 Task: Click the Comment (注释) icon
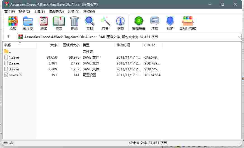155,21
